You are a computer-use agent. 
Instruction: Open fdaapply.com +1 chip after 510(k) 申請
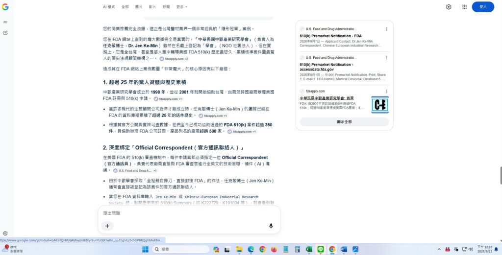[x=168, y=99]
